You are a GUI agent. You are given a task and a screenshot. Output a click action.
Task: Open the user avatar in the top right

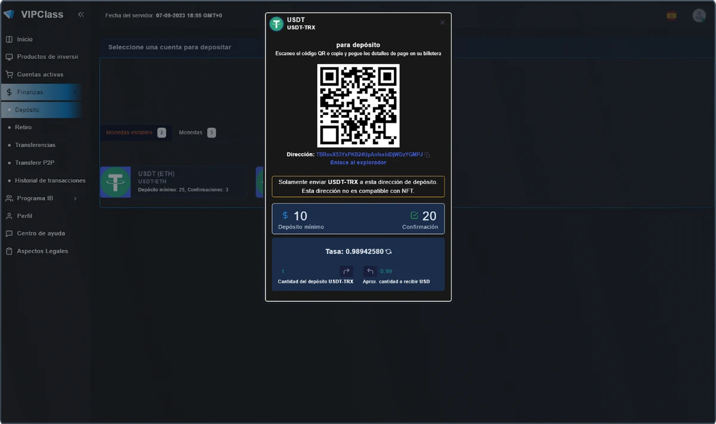point(699,15)
